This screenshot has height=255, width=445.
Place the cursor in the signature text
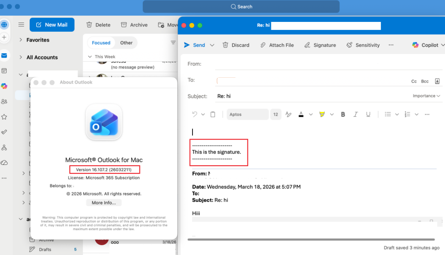217,152
